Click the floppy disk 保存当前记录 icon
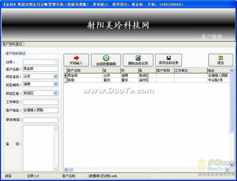The image size is (237, 181). [169, 58]
